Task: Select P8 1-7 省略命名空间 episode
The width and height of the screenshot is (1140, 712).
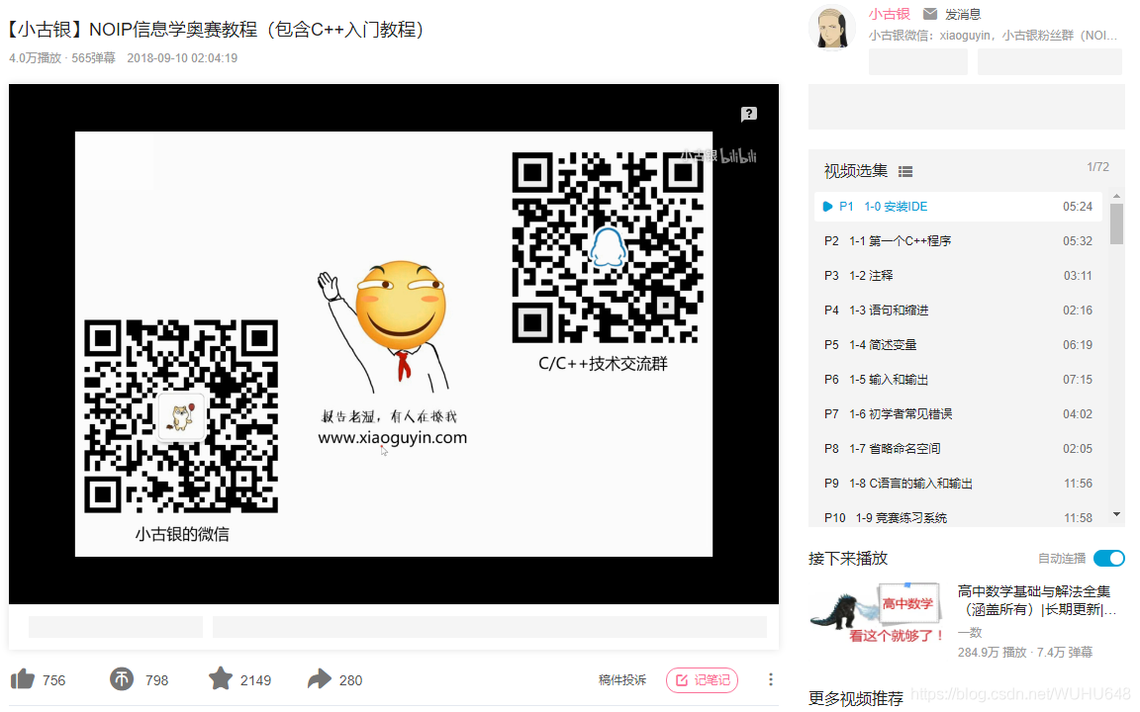Action: click(x=958, y=449)
